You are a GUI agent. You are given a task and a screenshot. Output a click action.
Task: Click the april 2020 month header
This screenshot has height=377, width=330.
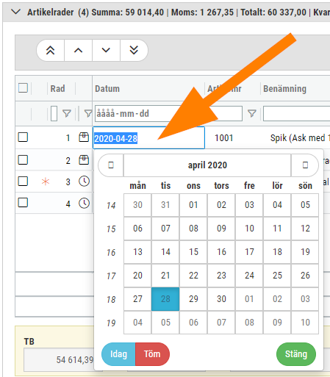(x=207, y=165)
